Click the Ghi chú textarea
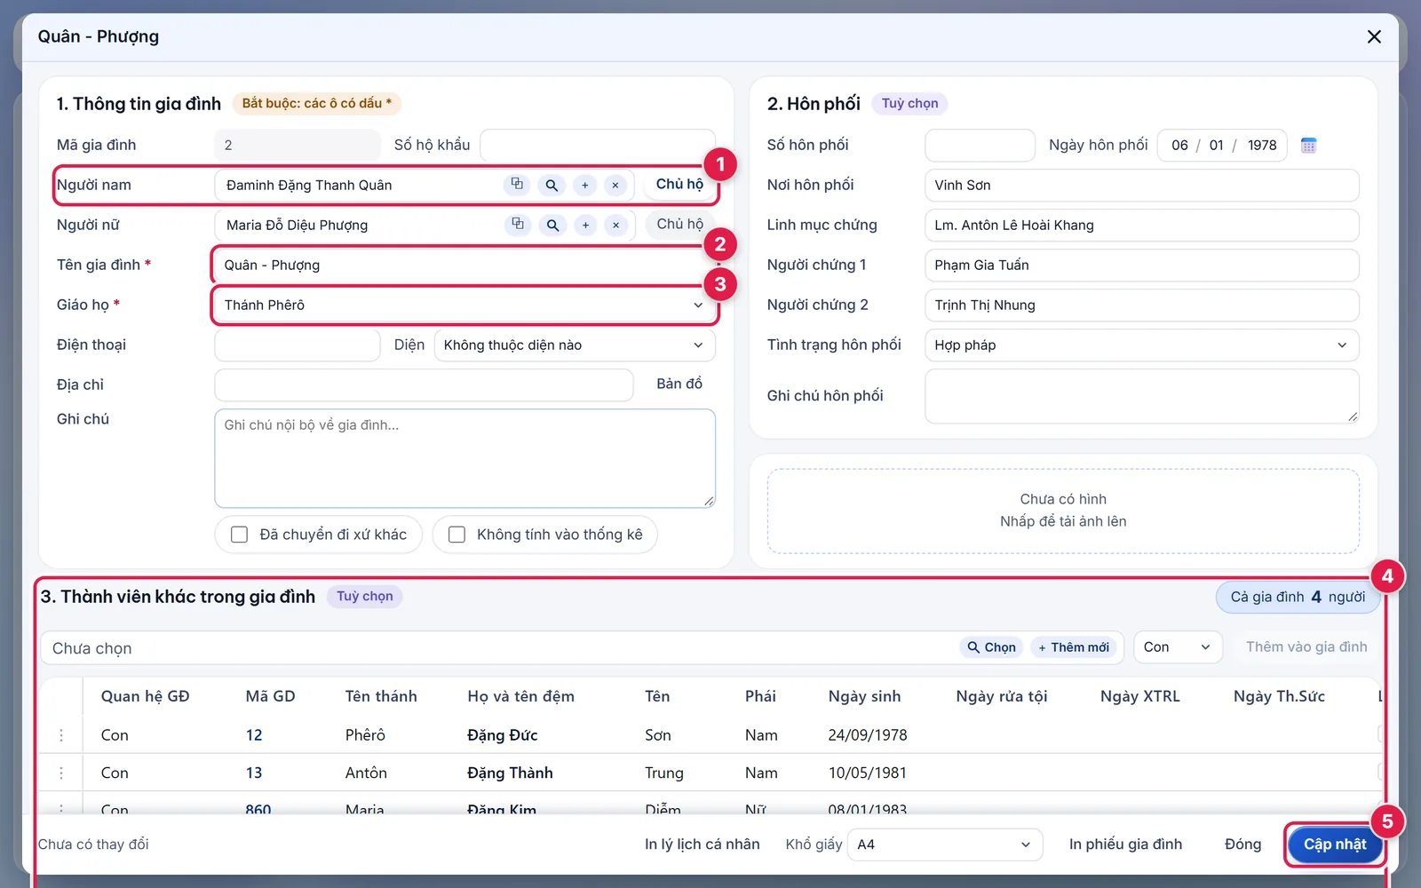The image size is (1421, 888). coord(464,458)
